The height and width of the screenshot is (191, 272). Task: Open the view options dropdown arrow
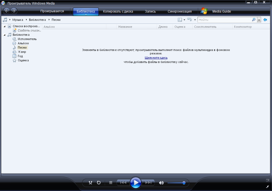195,20
